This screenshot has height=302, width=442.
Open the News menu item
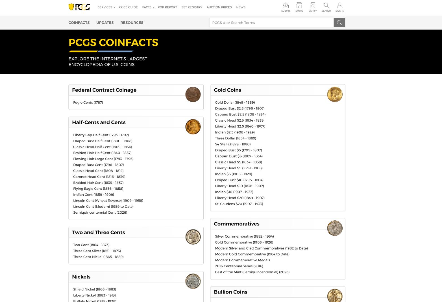(x=241, y=7)
